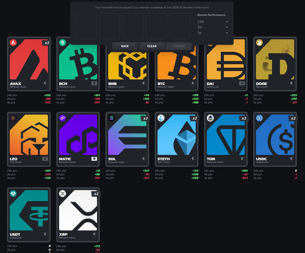The image size is (305, 253).
Task: Click the greyed-out CONFIRM button
Action: pyautogui.click(x=179, y=46)
